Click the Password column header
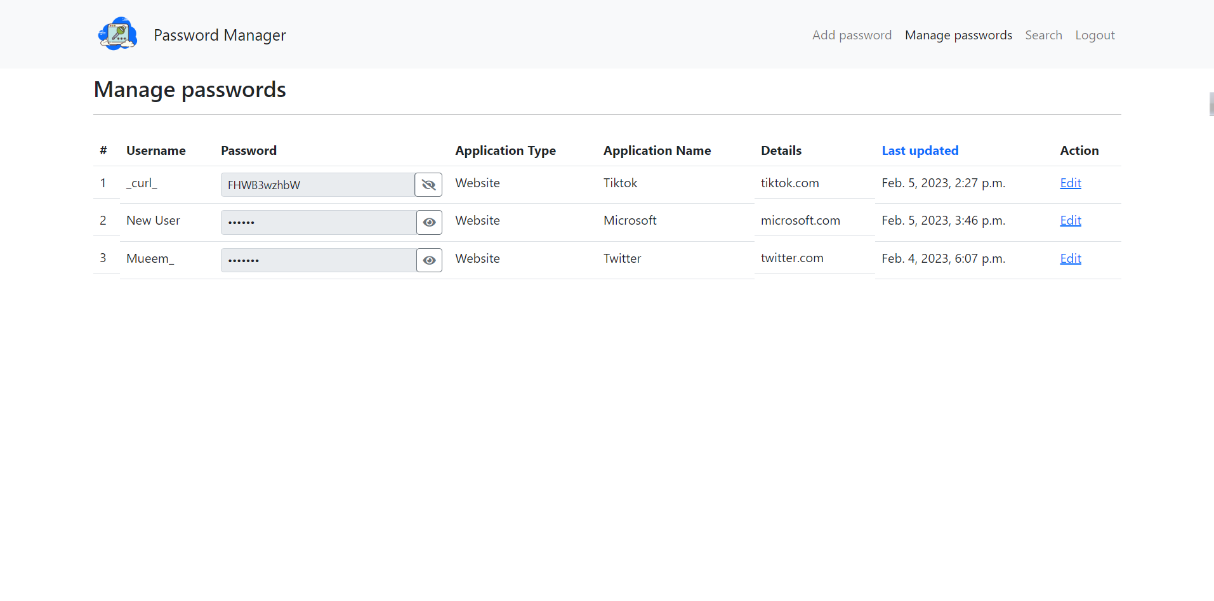Screen dimensions: 1214x601 [x=248, y=150]
